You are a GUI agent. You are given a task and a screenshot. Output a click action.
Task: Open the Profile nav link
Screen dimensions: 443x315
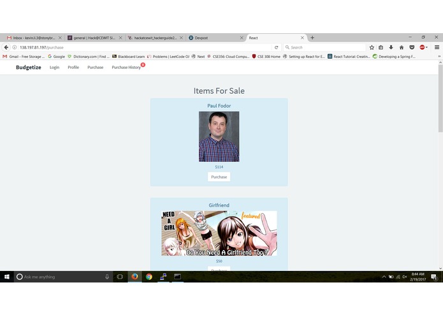[x=73, y=67]
